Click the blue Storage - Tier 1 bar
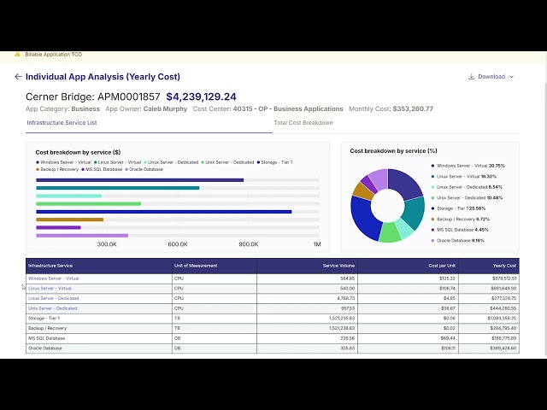This screenshot has width=547, height=410. click(x=163, y=212)
